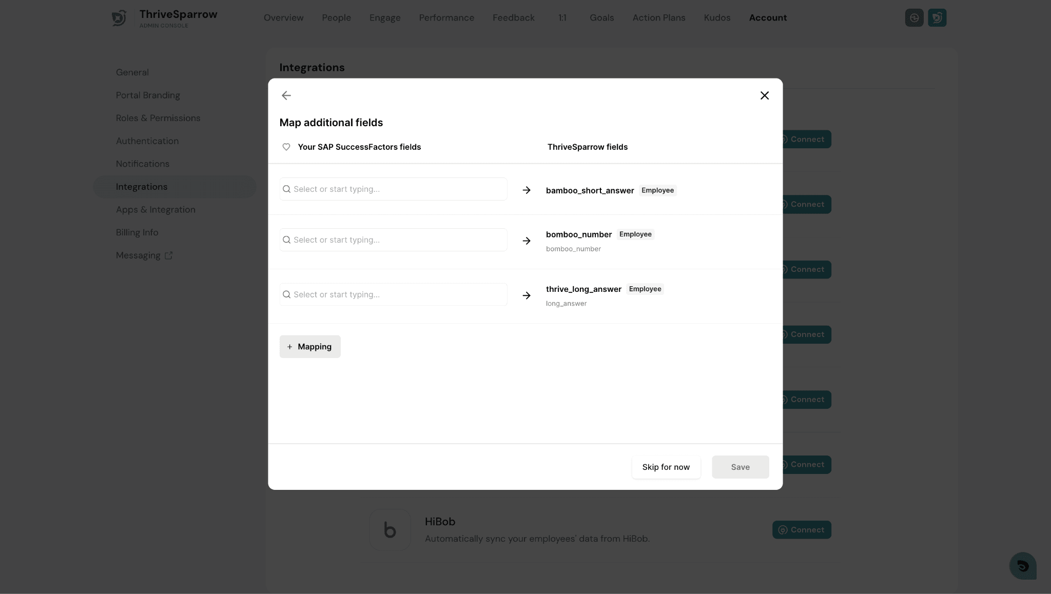Click the bold bomboo_number field name
The width and height of the screenshot is (1051, 594).
coord(579,234)
